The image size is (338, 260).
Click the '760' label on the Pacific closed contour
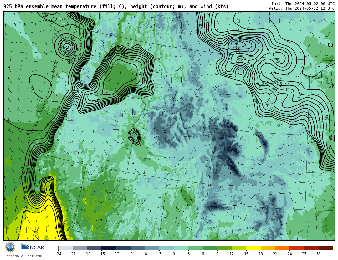(32, 88)
